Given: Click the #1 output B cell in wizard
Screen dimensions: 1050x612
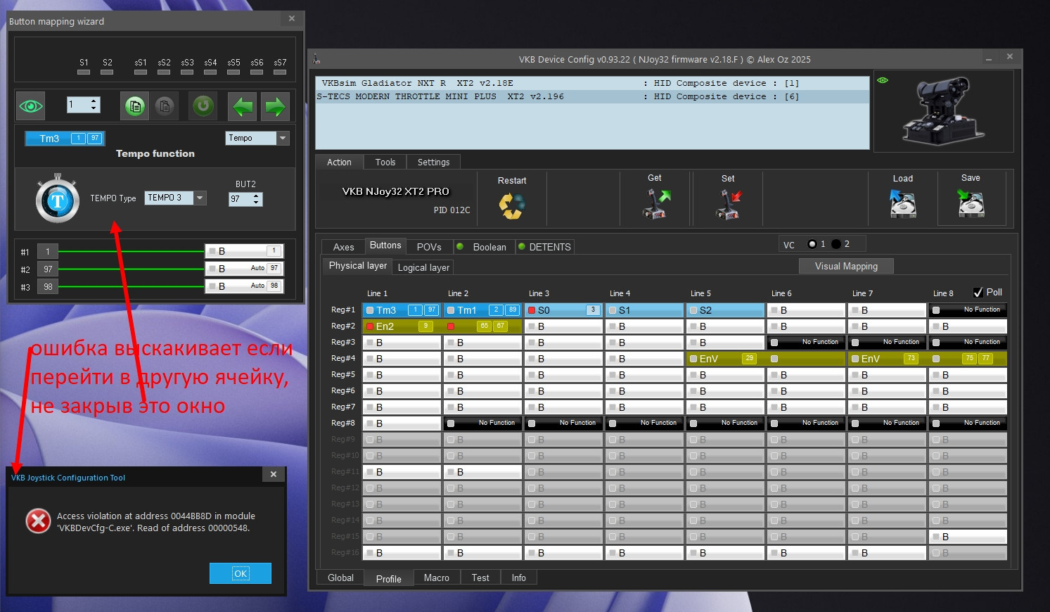Looking at the screenshot, I should click(244, 251).
